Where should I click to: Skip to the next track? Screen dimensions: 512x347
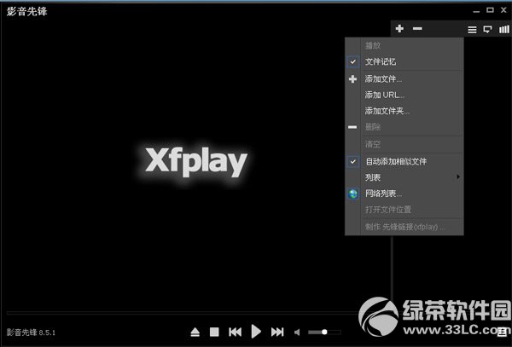click(277, 332)
